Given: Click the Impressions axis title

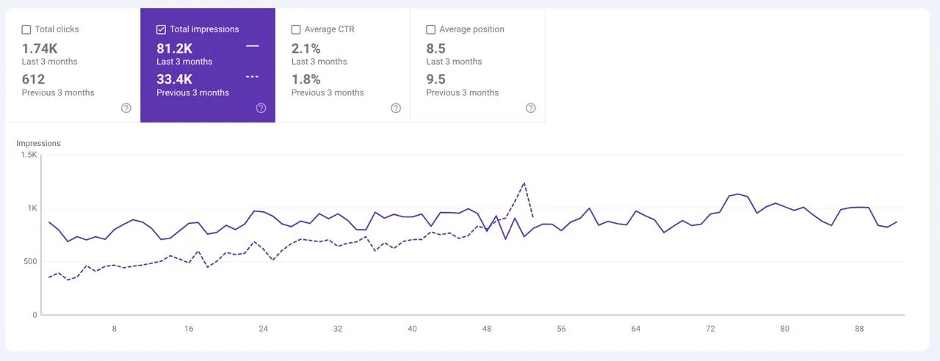Looking at the screenshot, I should pos(38,143).
